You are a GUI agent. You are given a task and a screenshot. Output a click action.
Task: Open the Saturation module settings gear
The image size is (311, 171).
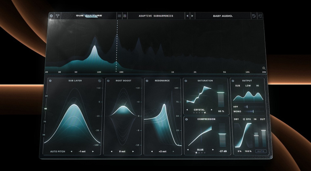coord(186,80)
